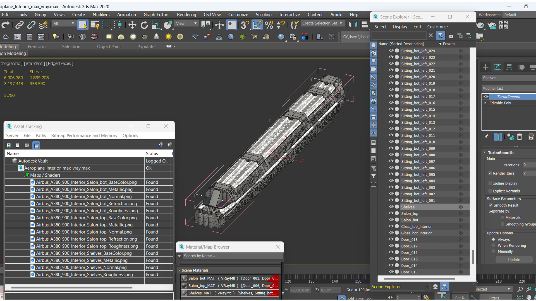Open Scene Explorer Customize menu

[437, 27]
